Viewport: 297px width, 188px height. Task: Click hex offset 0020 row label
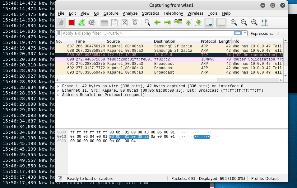[x=62, y=141]
